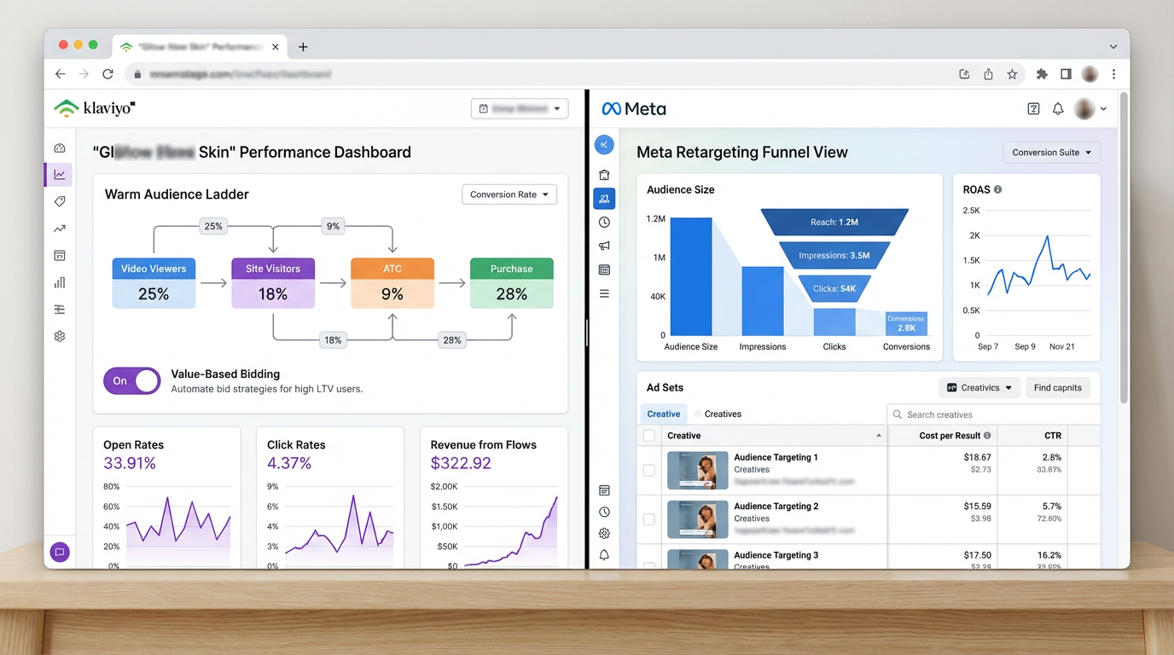Open browser extensions puzzle icon
Viewport: 1174px width, 655px height.
coord(1042,74)
